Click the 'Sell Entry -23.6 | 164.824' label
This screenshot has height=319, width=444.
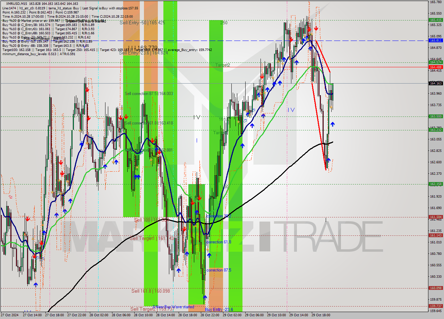(x=144, y=53)
